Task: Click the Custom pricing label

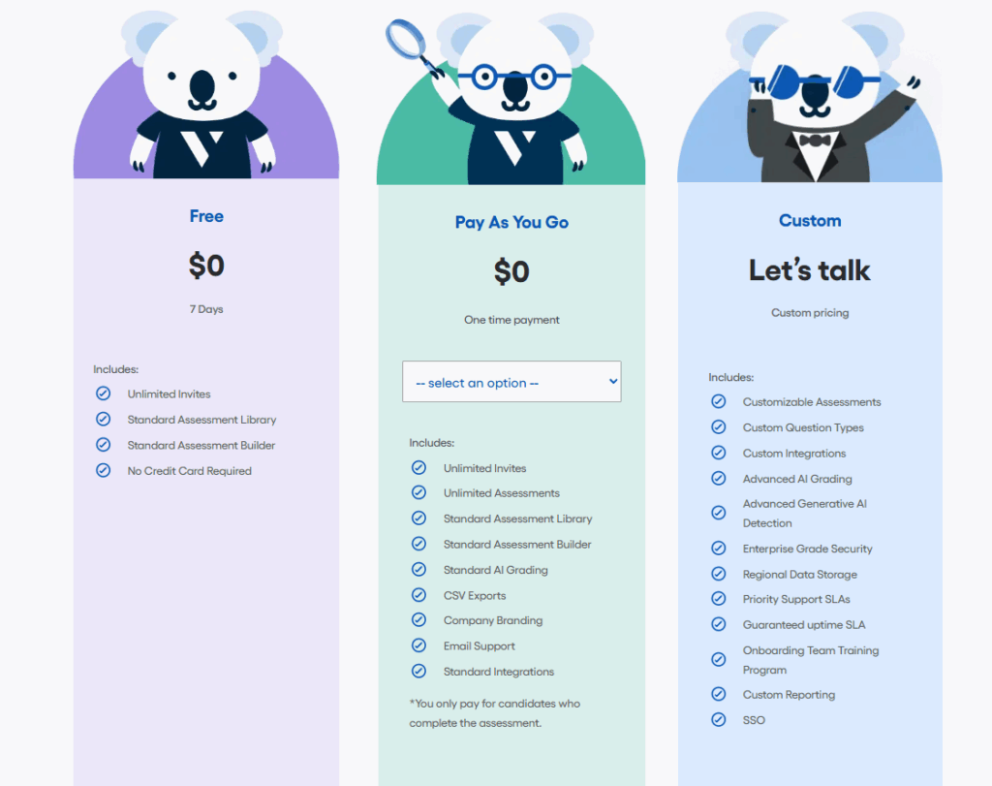Action: click(x=810, y=313)
